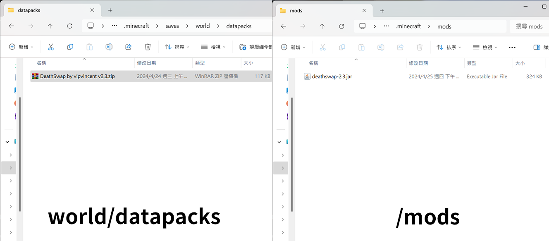The image size is (549, 241).
Task: Open the 排序 sort dropdown in mods window
Action: point(449,47)
